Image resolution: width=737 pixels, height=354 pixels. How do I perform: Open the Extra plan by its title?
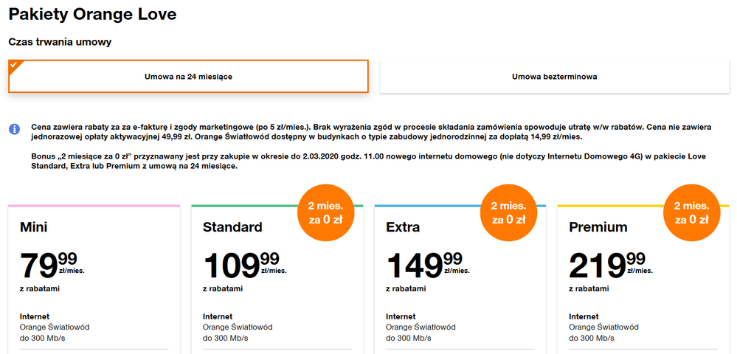click(x=404, y=227)
